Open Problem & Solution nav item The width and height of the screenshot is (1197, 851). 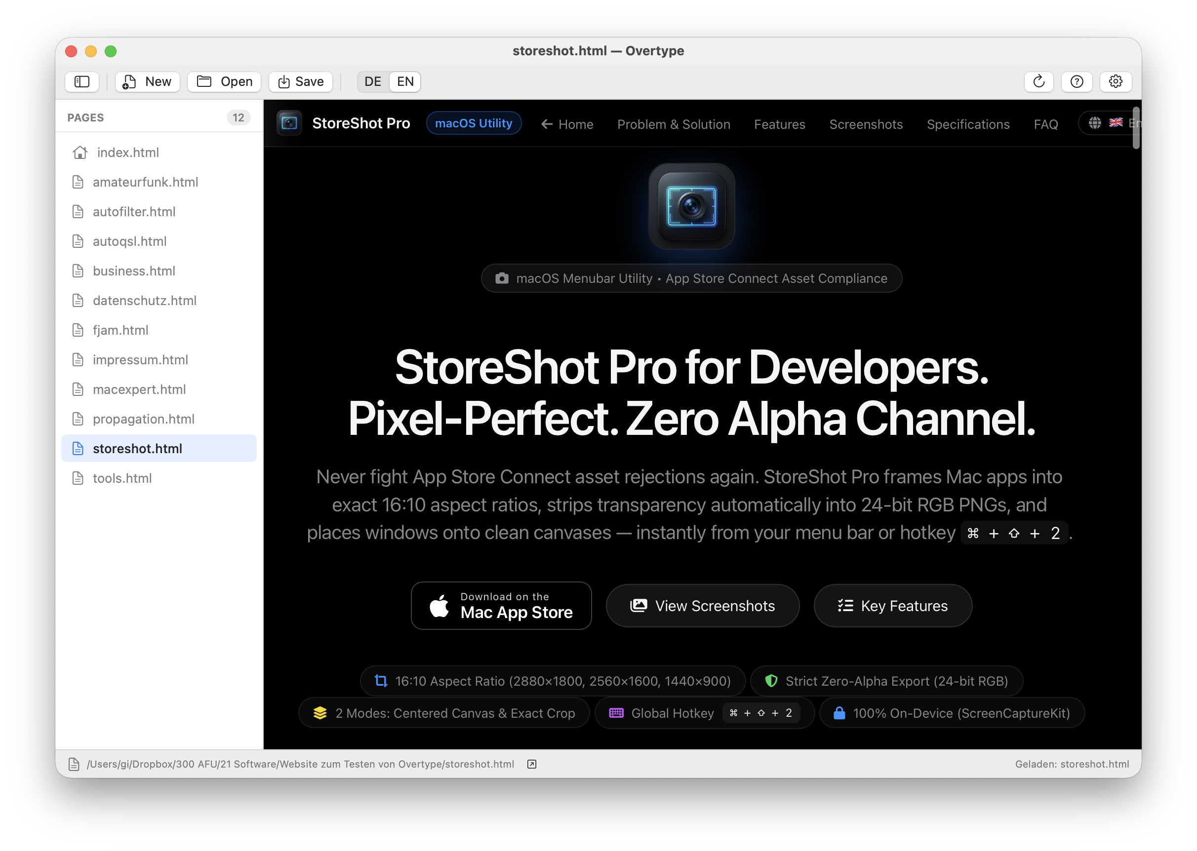[x=674, y=124]
